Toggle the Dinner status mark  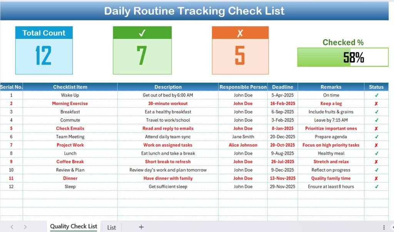(x=376, y=178)
